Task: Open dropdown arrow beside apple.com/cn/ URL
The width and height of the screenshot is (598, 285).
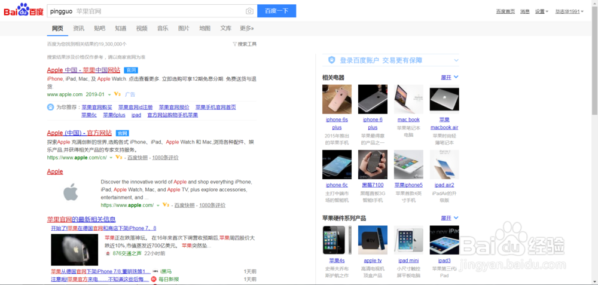Action: [111, 158]
